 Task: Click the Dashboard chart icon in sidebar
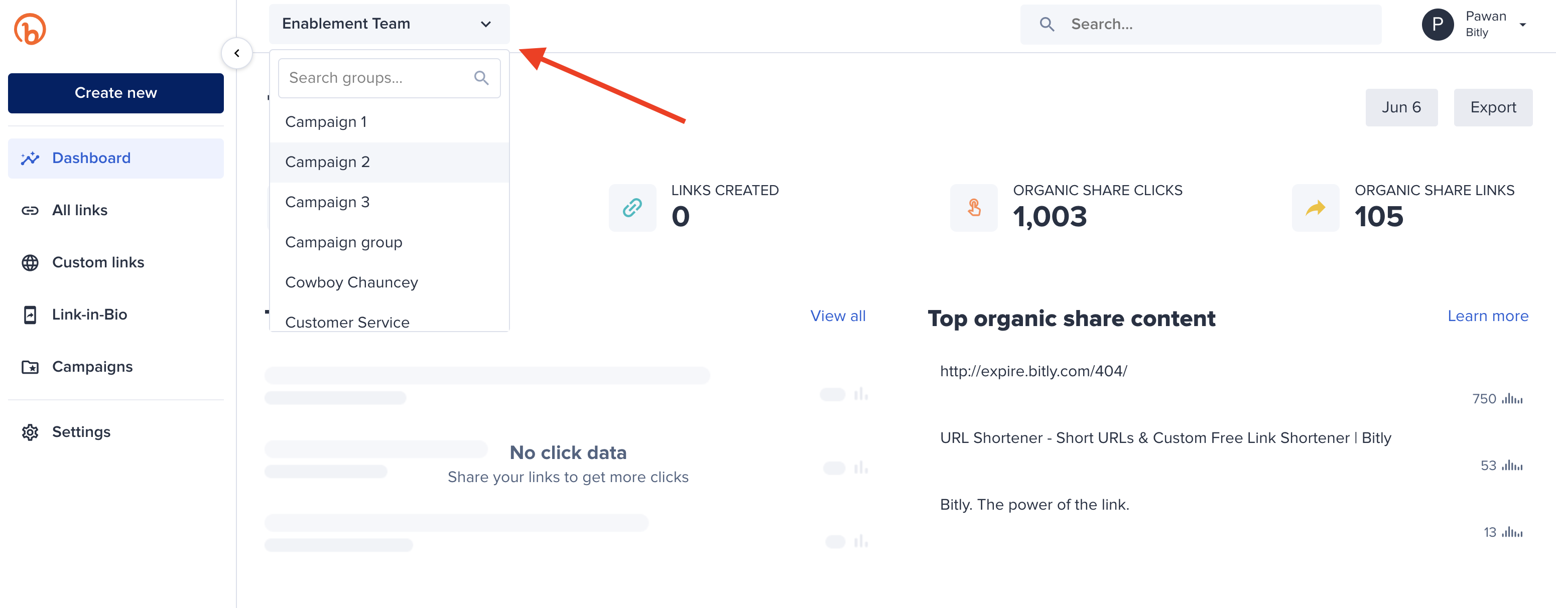30,158
